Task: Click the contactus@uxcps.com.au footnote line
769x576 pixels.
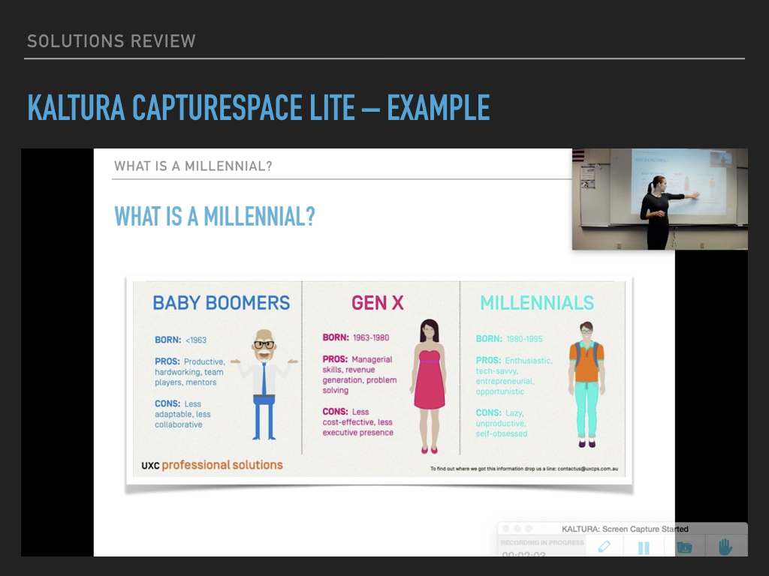Action: [x=524, y=469]
